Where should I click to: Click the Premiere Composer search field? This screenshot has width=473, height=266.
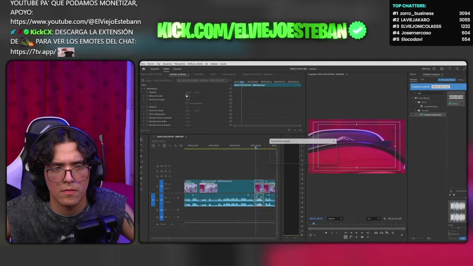pyautogui.click(x=430, y=93)
